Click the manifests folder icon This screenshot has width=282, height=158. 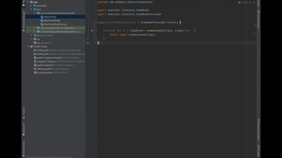tap(35, 6)
